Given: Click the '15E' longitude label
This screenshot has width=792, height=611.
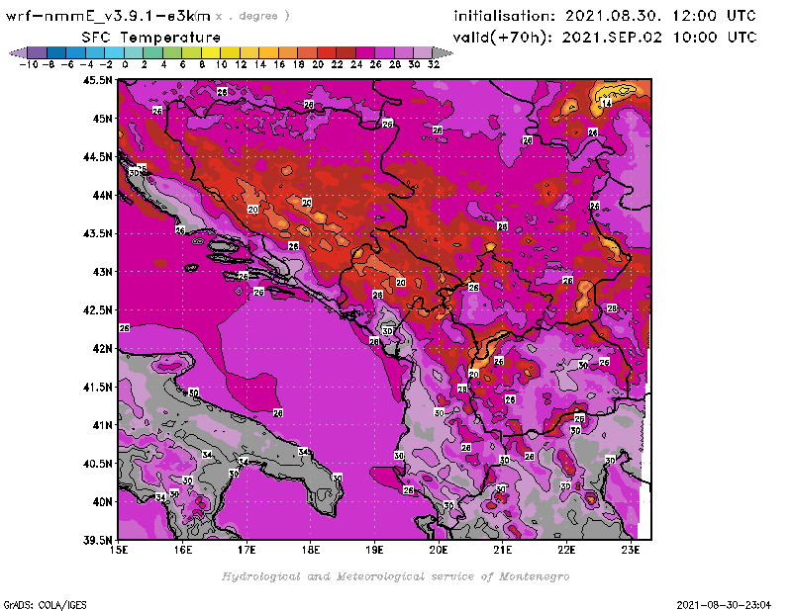Looking at the screenshot, I should pos(119,550).
